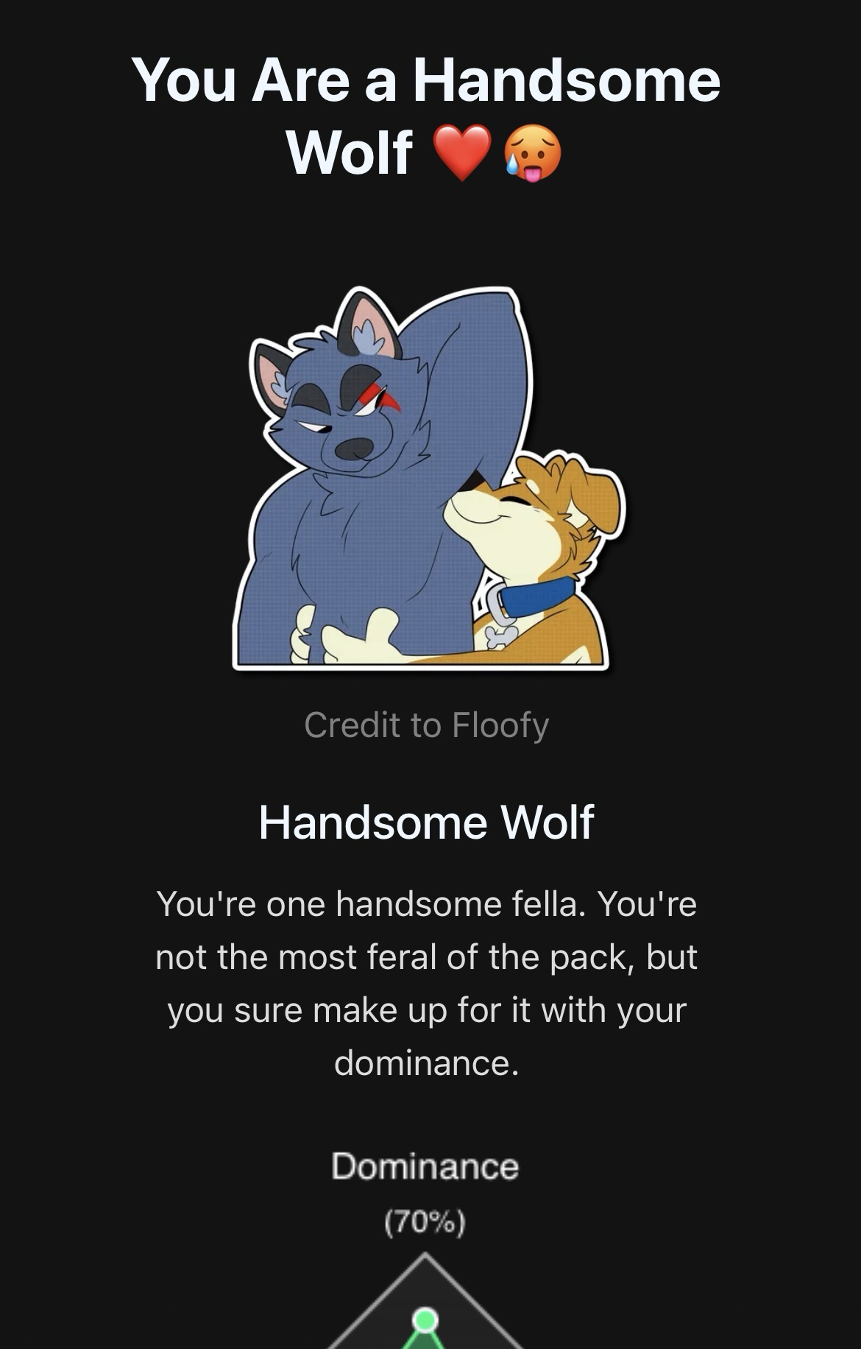Image resolution: width=861 pixels, height=1349 pixels.
Task: Click the "Dominance" chart axis label
Action: [425, 1166]
